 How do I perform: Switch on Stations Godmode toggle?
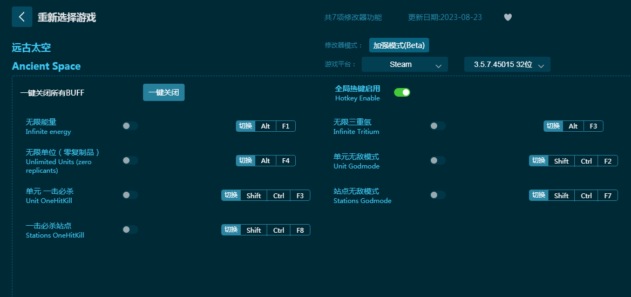437,195
